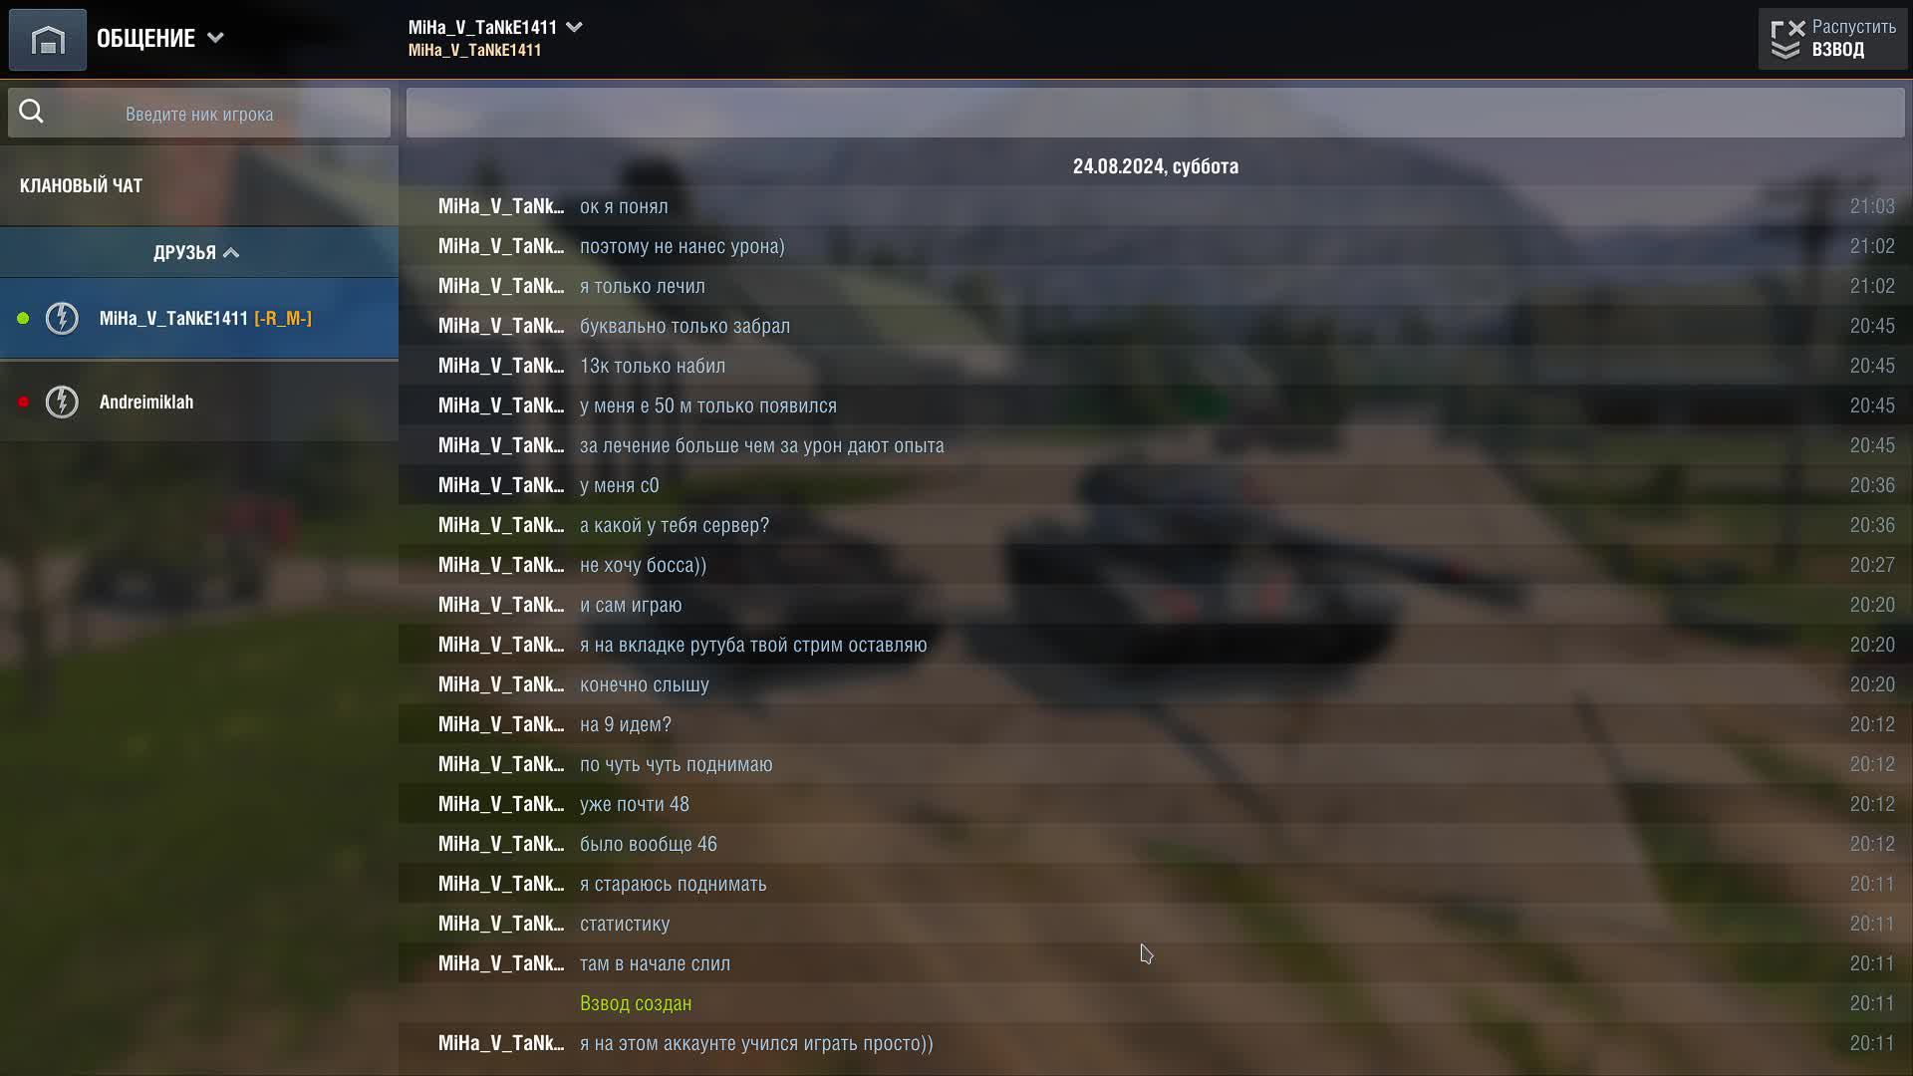Click the 'Введите ник игрока' search field

click(199, 114)
